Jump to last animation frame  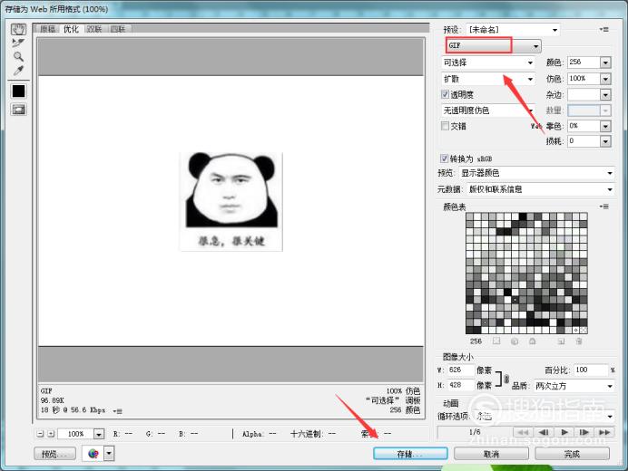604,432
